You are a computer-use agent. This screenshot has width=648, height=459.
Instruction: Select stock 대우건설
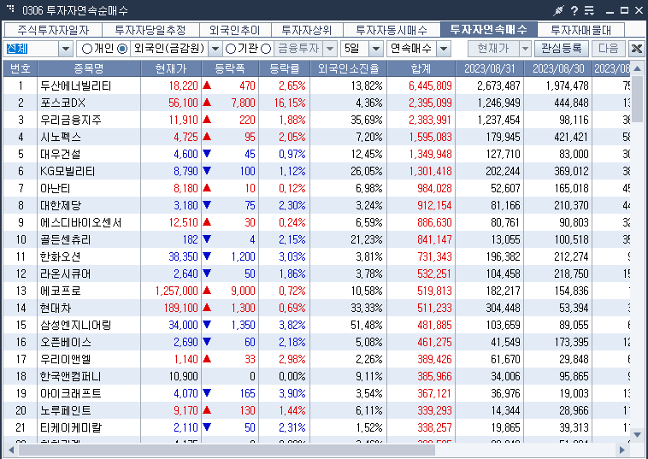[x=61, y=154]
